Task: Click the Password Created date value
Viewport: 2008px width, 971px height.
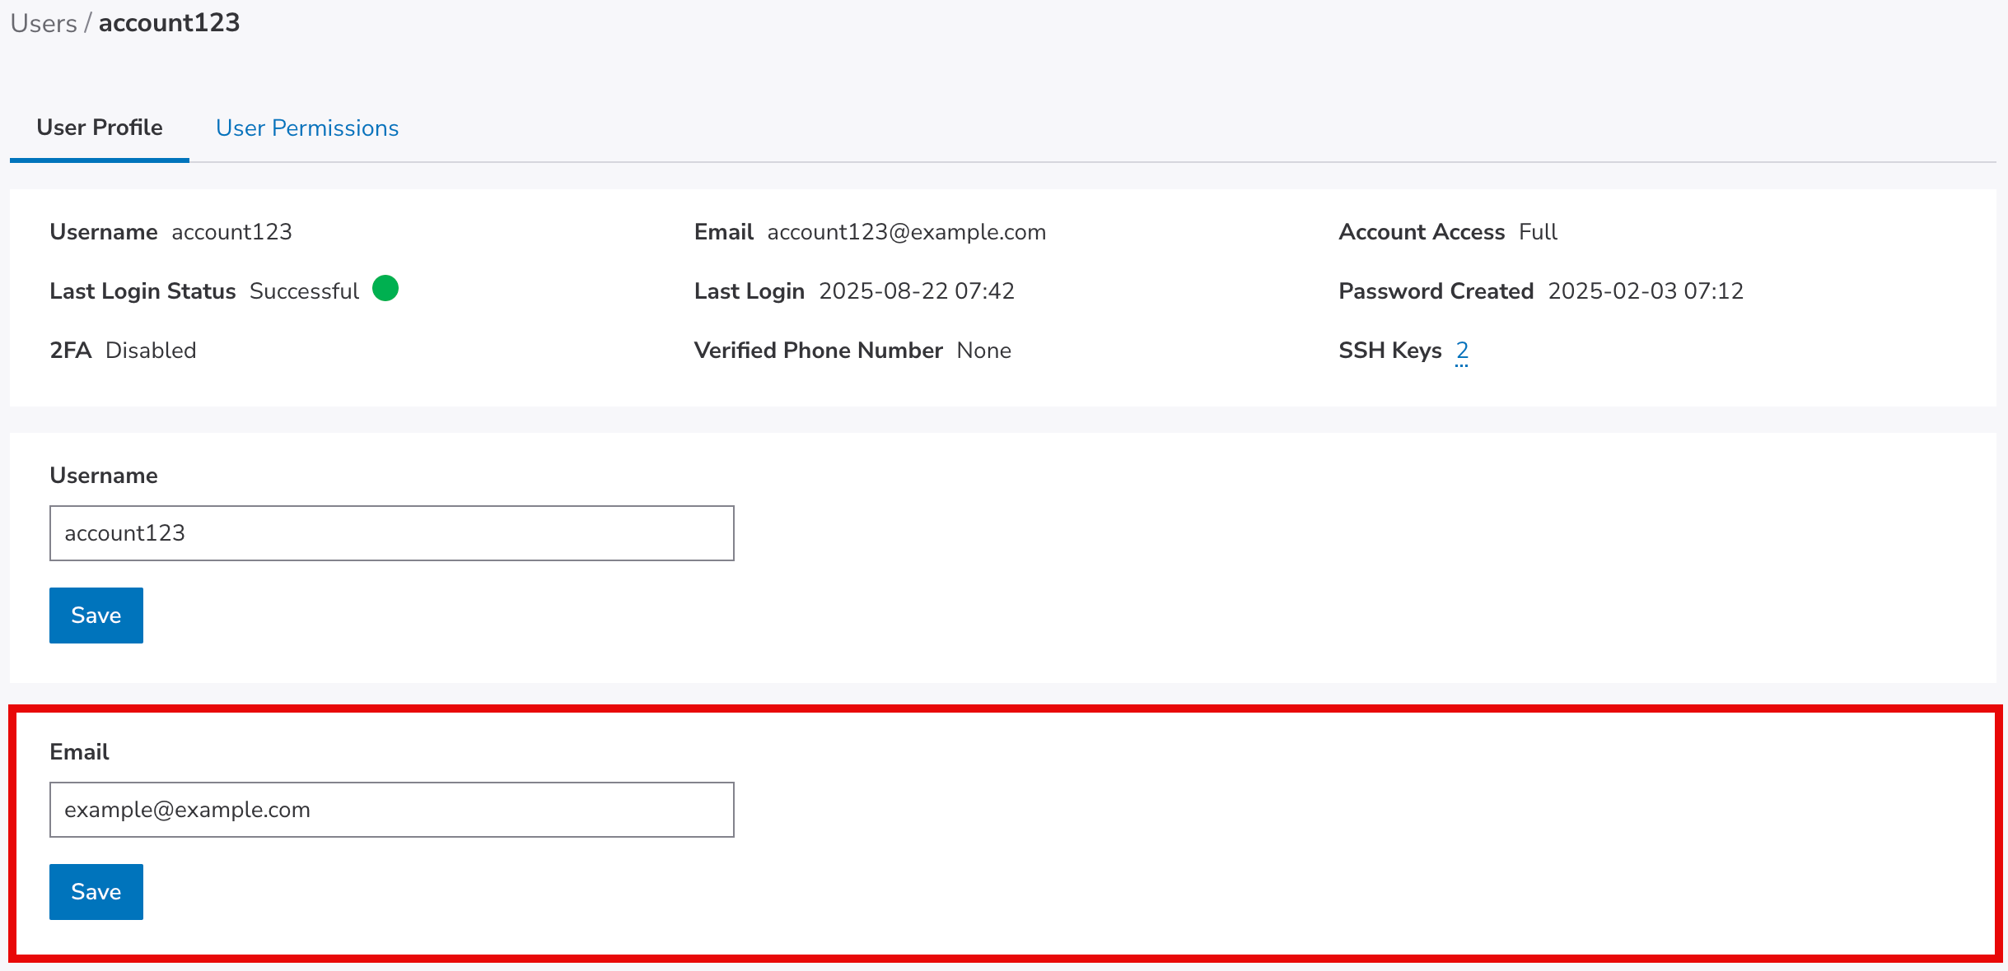Action: pyautogui.click(x=1645, y=291)
